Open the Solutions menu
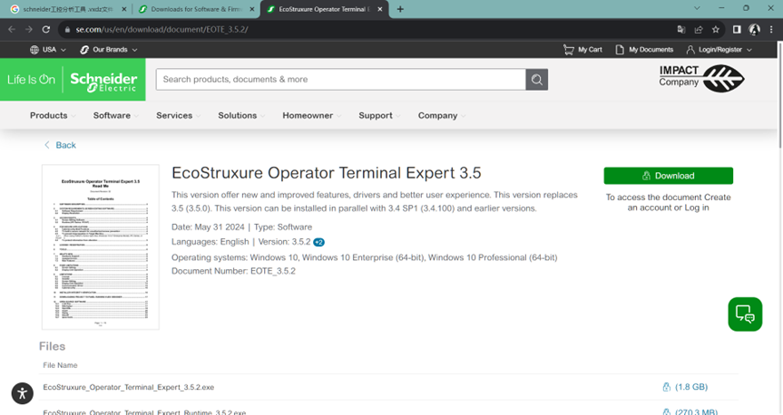The image size is (783, 415). pos(240,115)
